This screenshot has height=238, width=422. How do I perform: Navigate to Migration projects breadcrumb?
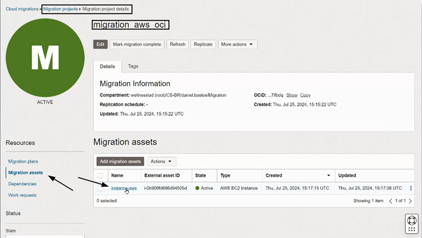pos(61,9)
